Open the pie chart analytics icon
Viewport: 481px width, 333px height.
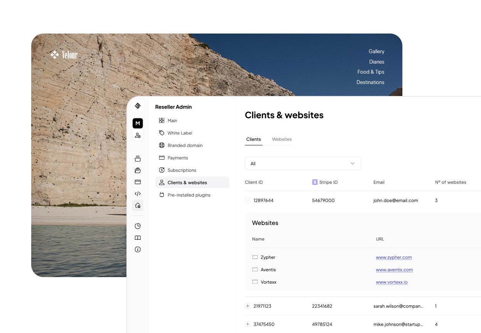click(x=138, y=226)
